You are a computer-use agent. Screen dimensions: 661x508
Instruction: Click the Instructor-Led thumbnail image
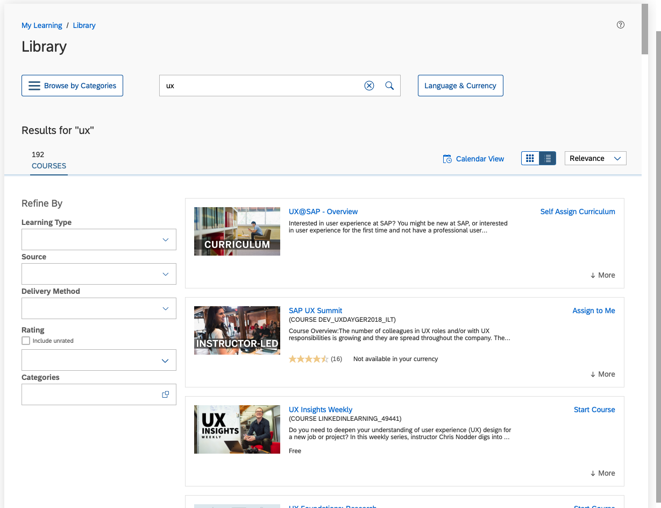[237, 330]
